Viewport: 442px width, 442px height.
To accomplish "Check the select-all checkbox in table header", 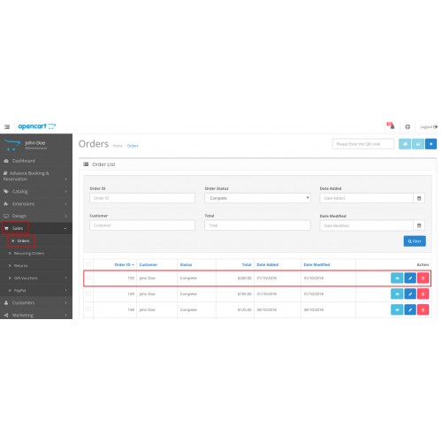I will [x=88, y=264].
